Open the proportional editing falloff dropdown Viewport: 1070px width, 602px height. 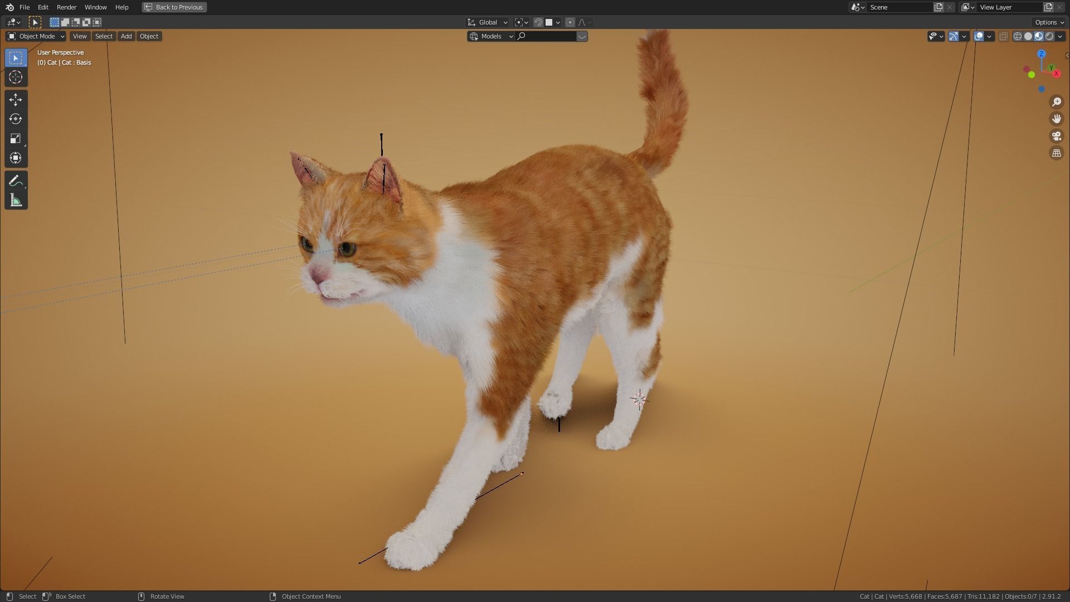pyautogui.click(x=585, y=22)
